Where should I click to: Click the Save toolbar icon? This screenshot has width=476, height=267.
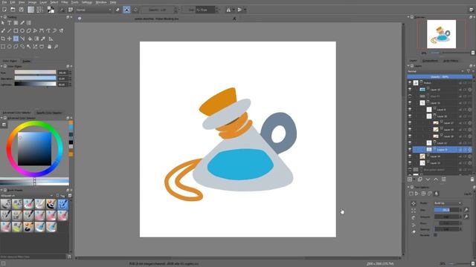pyautogui.click(x=22, y=10)
